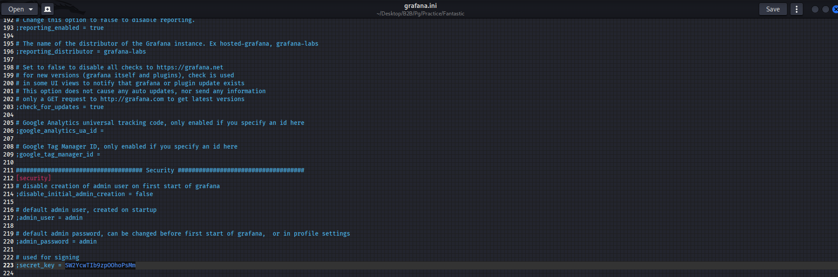Click the grafana.ini title in header
The height and width of the screenshot is (277, 838).
pos(420,6)
